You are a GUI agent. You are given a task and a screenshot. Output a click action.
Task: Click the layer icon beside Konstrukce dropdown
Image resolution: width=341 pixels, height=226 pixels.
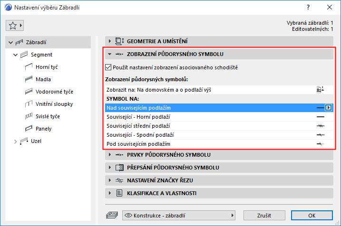click(x=112, y=215)
